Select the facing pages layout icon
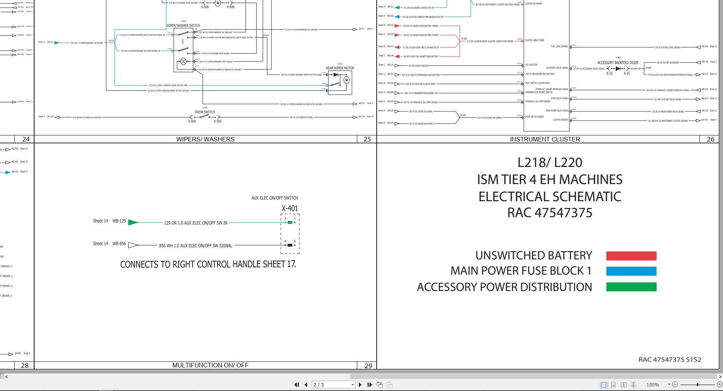Viewport: 723px width, 391px height. (x=623, y=385)
